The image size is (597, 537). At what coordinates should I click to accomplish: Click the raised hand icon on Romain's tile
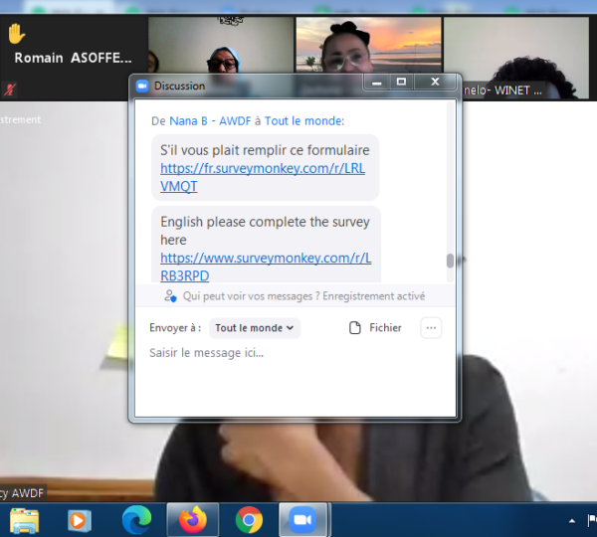pyautogui.click(x=16, y=34)
